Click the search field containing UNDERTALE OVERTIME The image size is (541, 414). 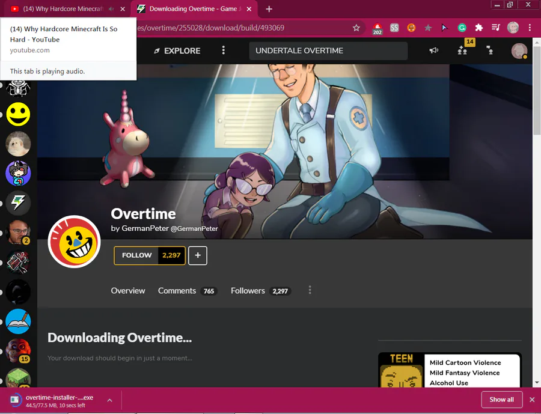coord(328,50)
